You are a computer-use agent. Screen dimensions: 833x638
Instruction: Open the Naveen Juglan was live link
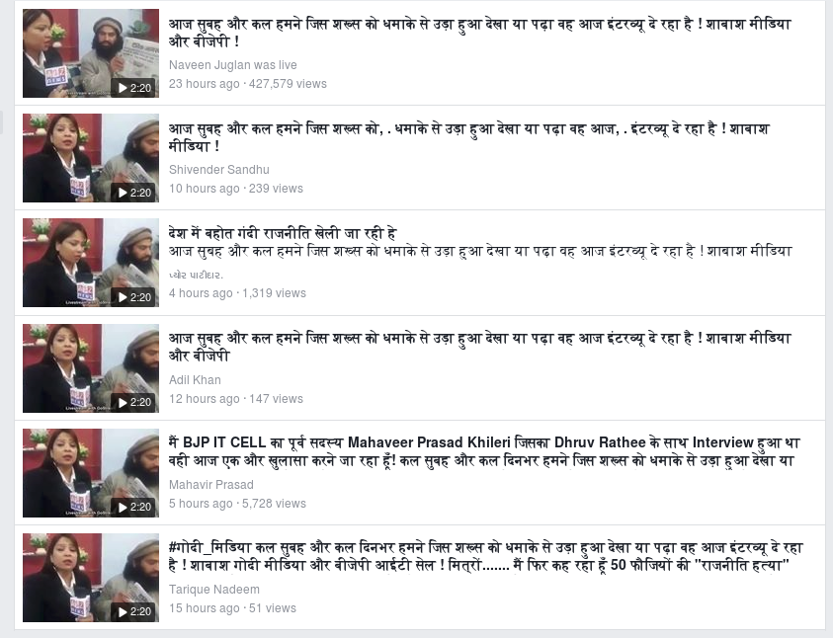pyautogui.click(x=232, y=65)
